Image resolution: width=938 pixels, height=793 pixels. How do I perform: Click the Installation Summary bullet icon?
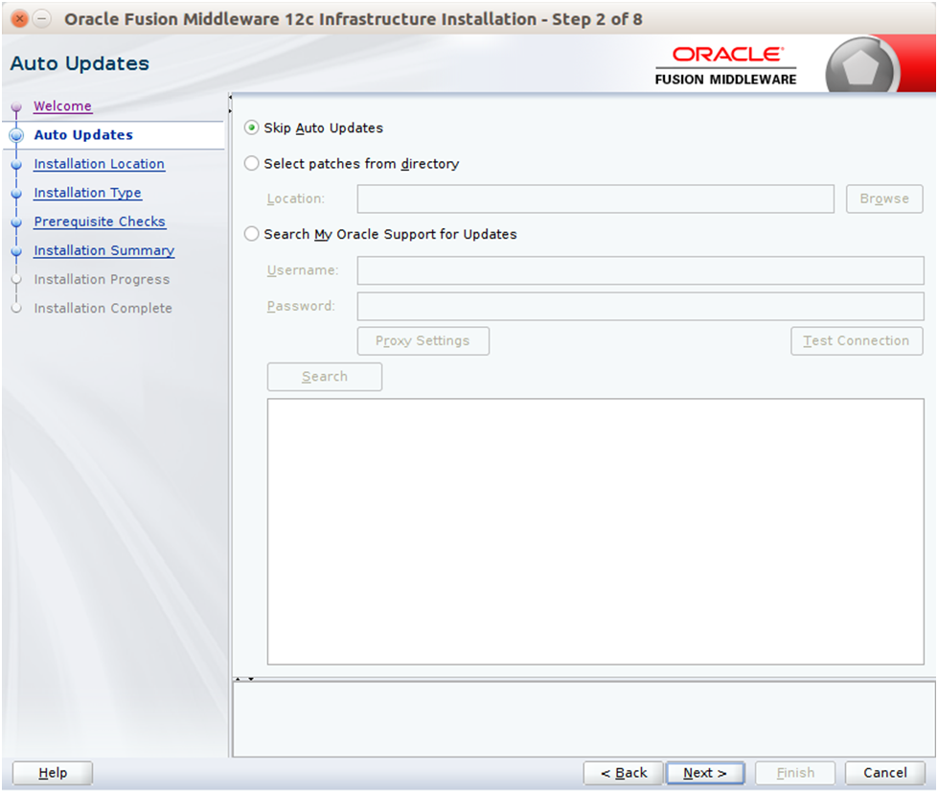click(x=16, y=251)
